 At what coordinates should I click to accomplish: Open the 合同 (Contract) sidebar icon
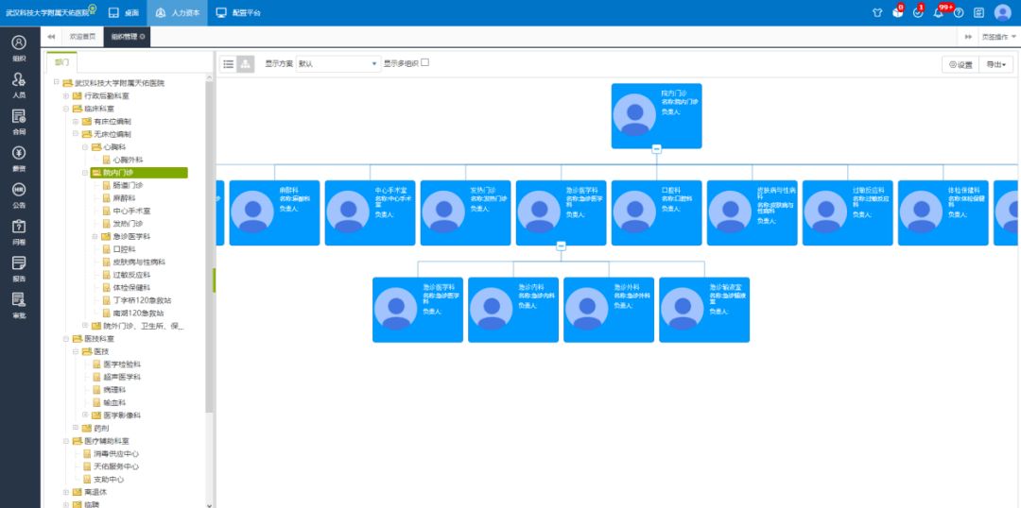coord(19,121)
